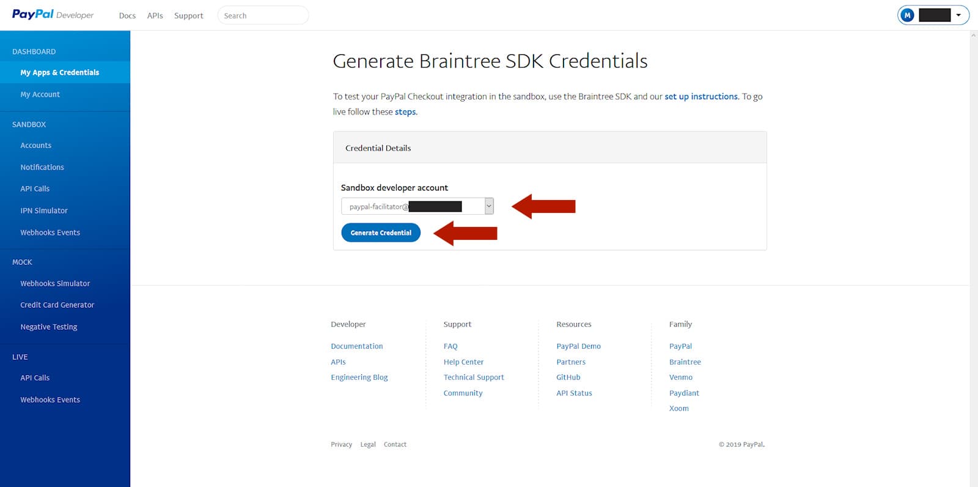Open the GitHub link
The height and width of the screenshot is (487, 978).
[x=568, y=377]
